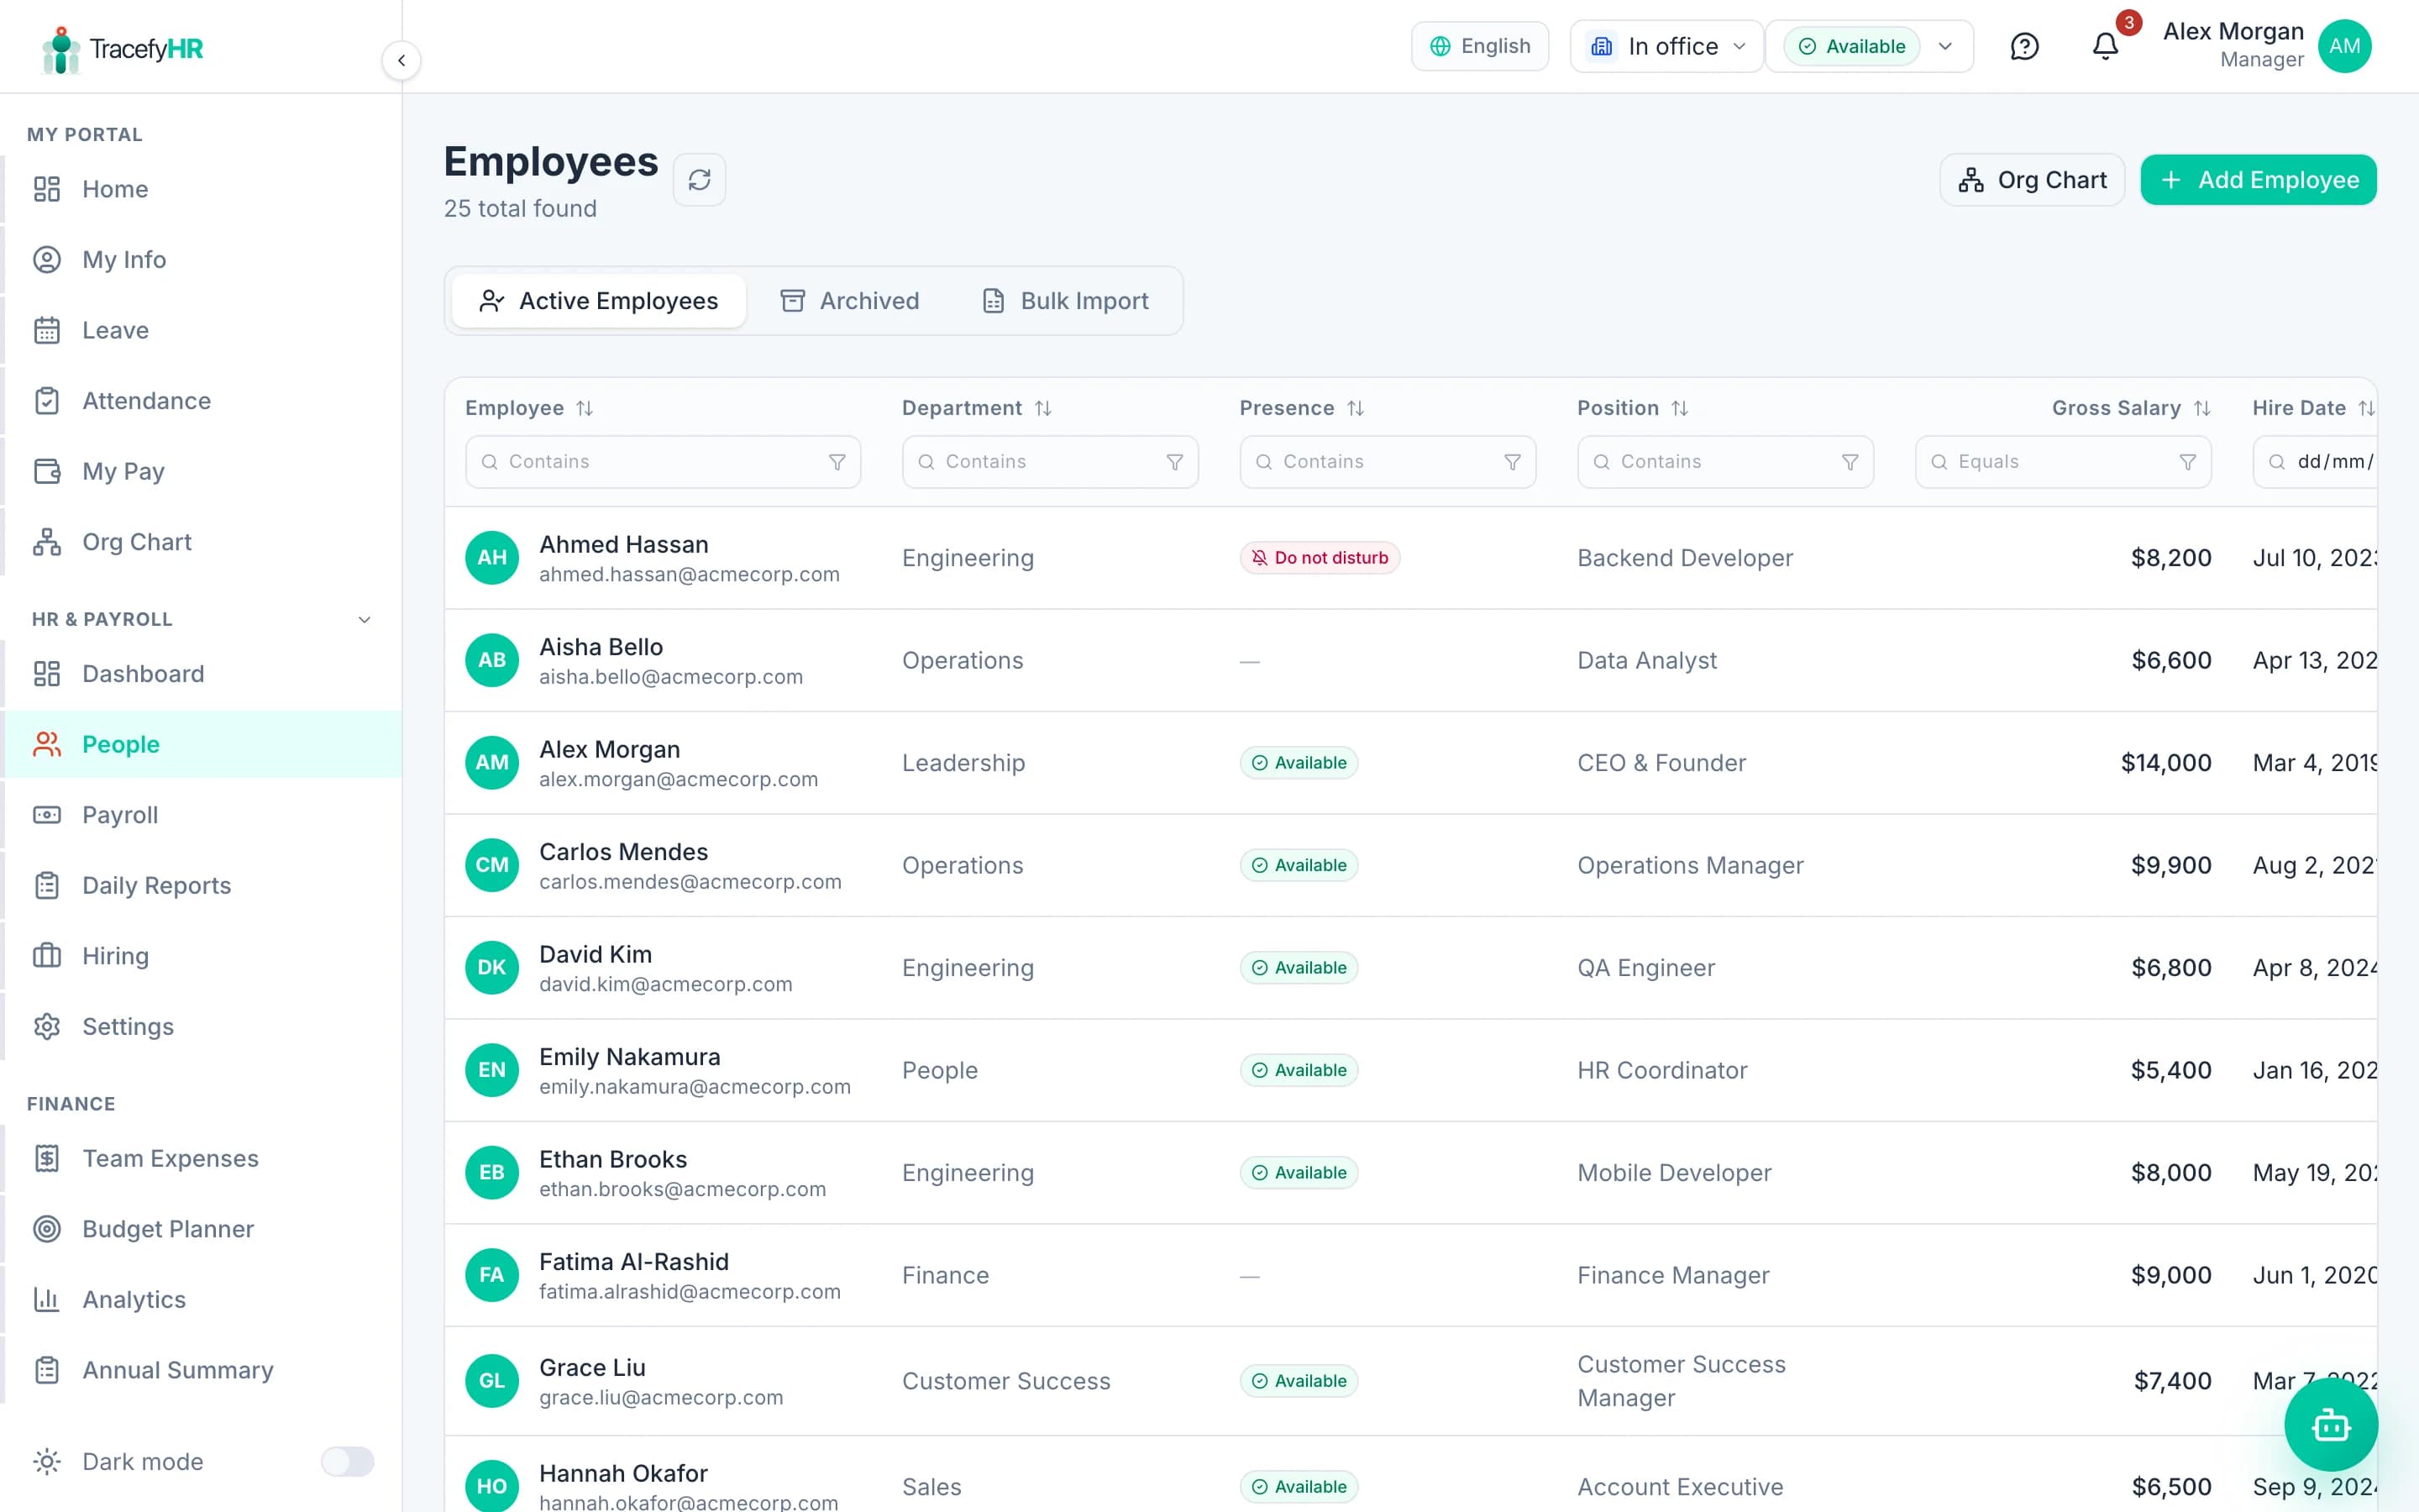Sort by Employee column arrows
This screenshot has height=1512, width=2419.
click(x=585, y=408)
